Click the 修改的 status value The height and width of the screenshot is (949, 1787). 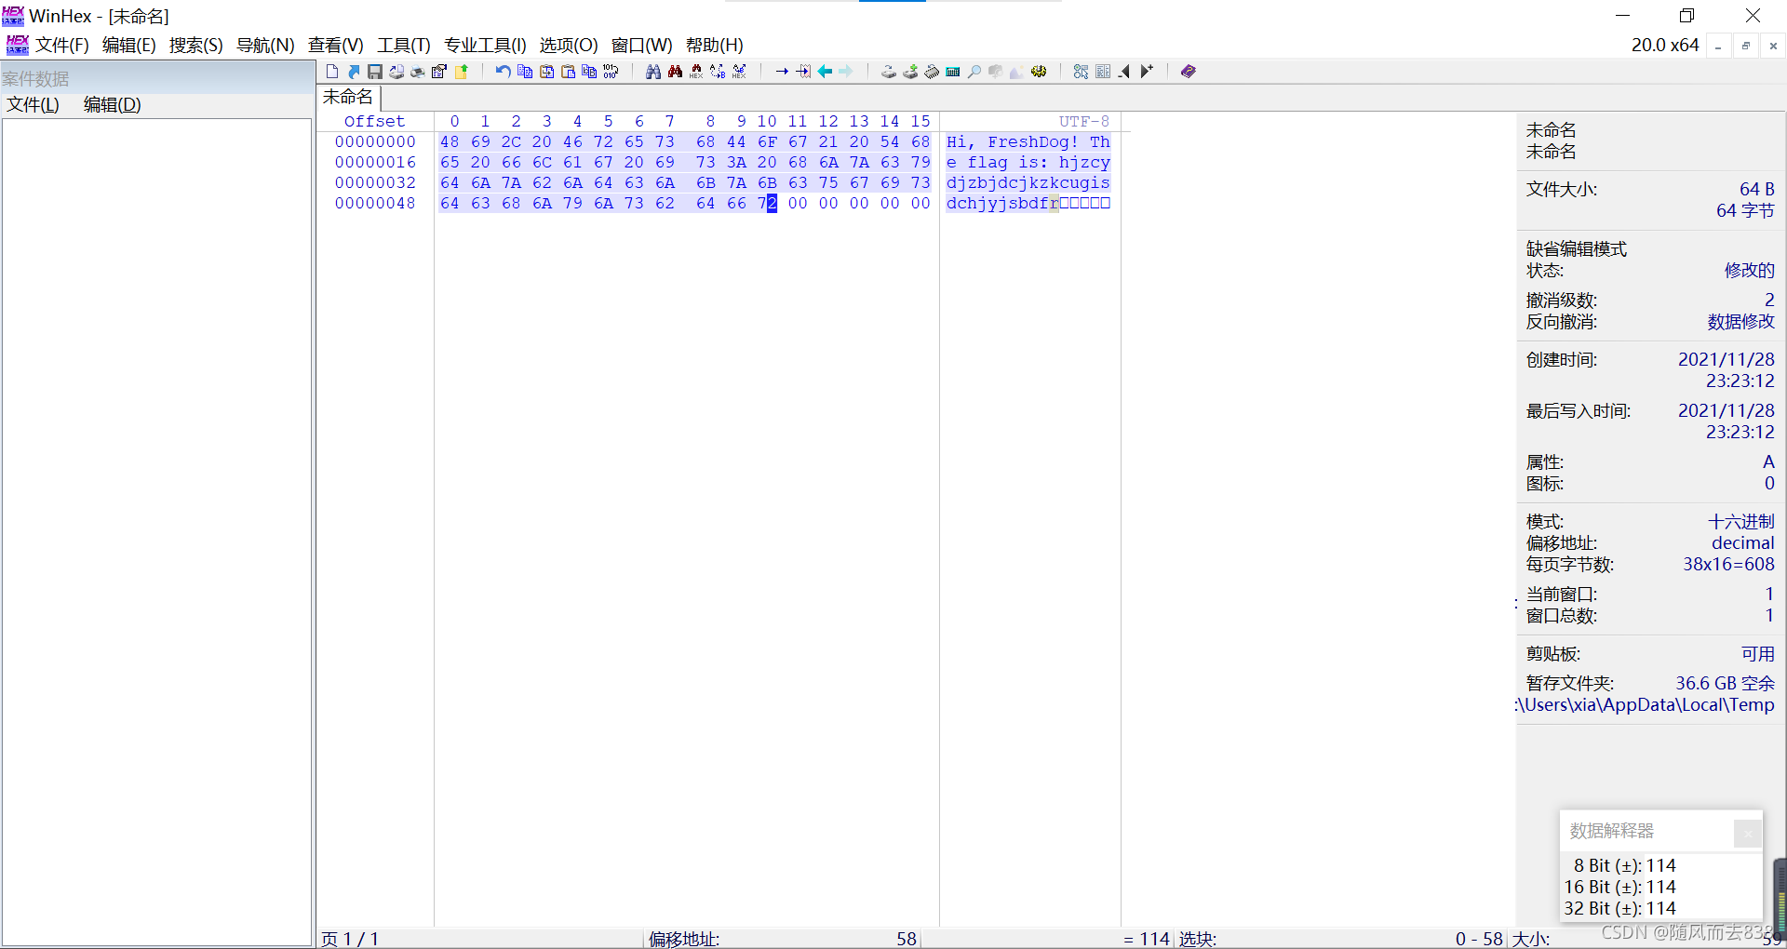[x=1750, y=270]
